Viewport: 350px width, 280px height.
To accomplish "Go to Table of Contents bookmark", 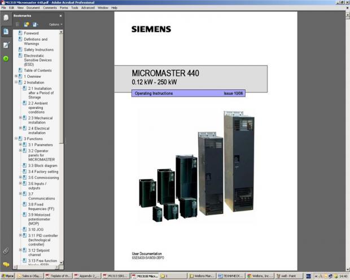I will pos(38,71).
